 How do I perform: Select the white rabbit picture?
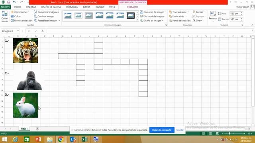tap(25, 105)
